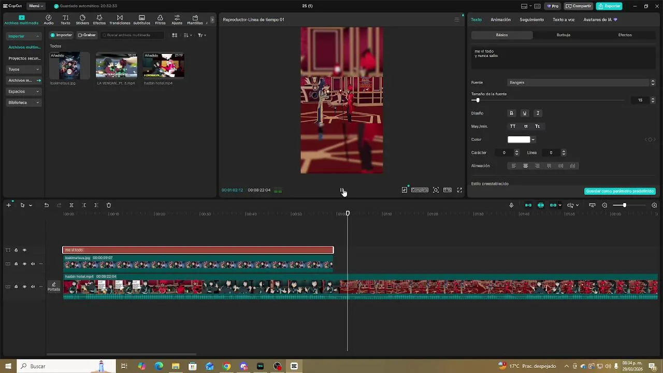Click the undo arrow in timeline toolbar
This screenshot has width=663, height=373.
(x=46, y=205)
